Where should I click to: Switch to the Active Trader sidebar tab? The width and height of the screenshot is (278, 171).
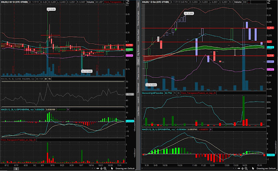click(x=138, y=35)
